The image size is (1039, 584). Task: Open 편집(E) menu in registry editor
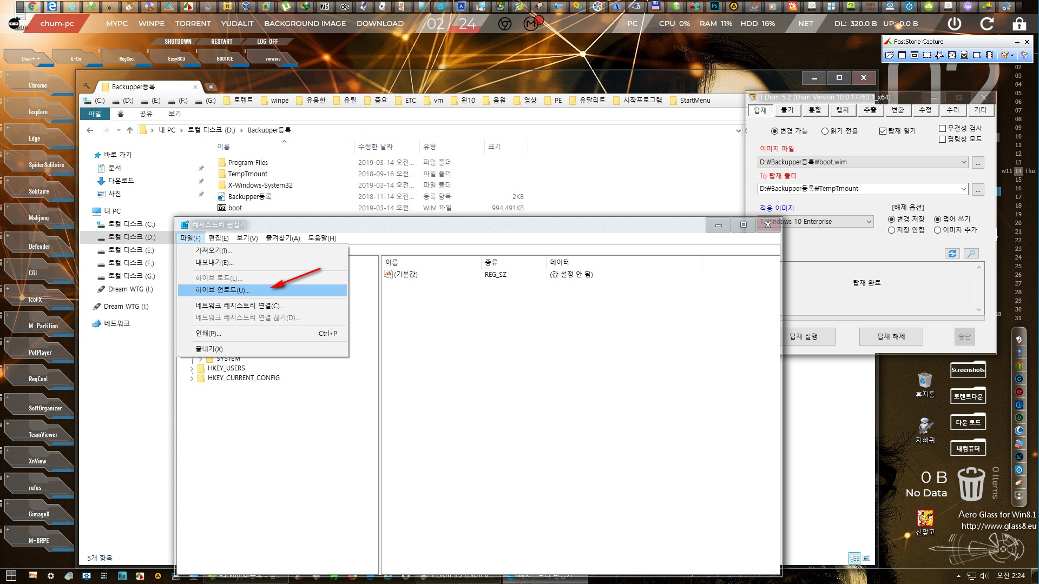(x=219, y=238)
